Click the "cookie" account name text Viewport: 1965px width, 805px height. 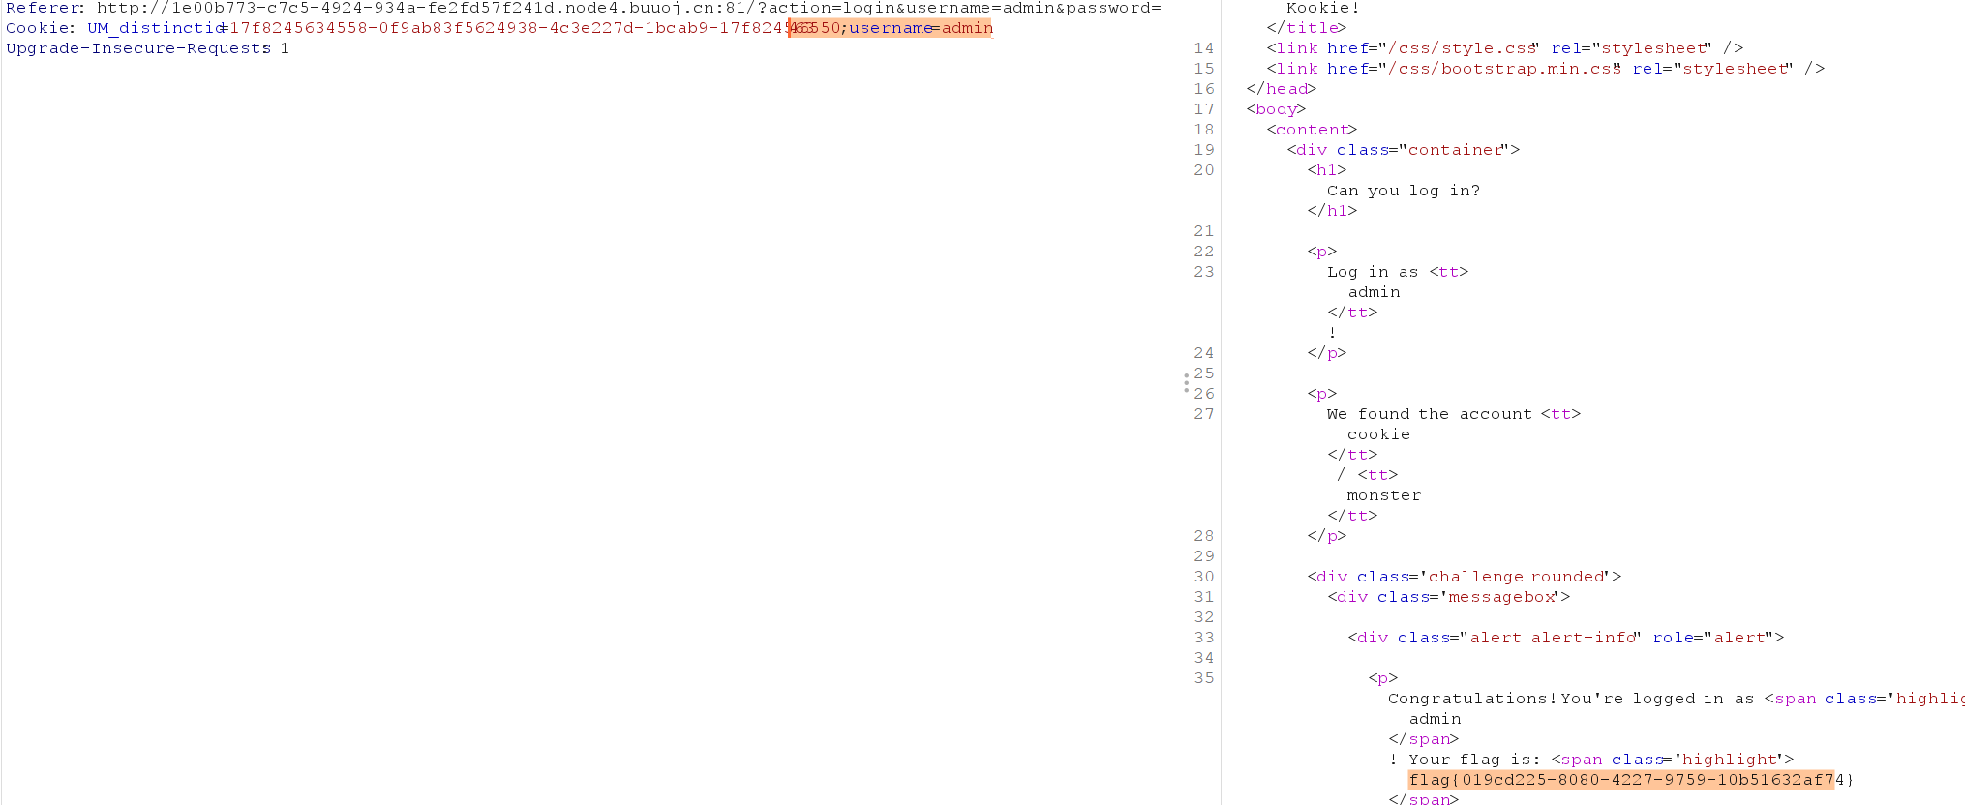pos(1378,434)
